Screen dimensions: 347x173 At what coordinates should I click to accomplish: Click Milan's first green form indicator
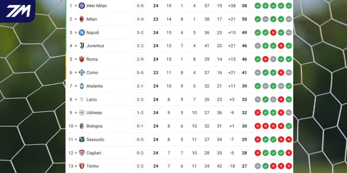tap(258, 19)
